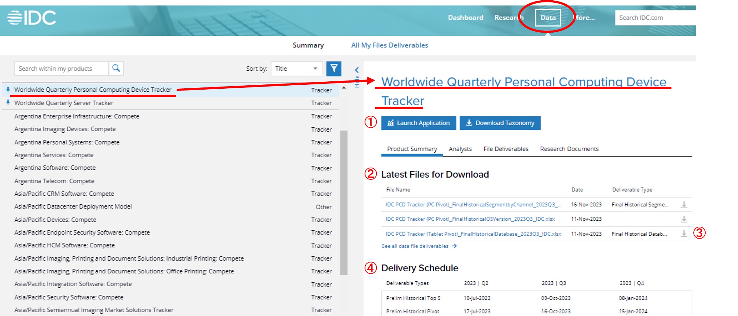Download the Tablet Pivot FinalHistoricalDatabase file via its download icon
Image resolution: width=738 pixels, height=316 pixels.
684,234
